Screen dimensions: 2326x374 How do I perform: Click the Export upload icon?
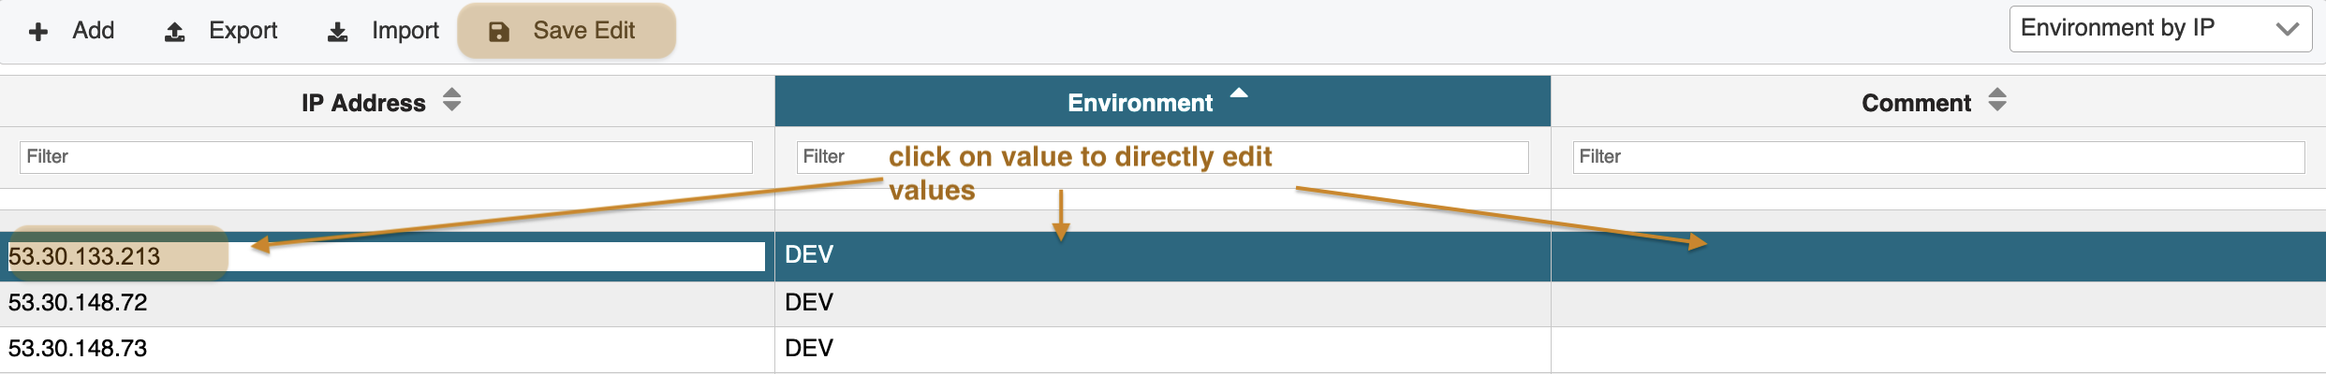(x=175, y=32)
